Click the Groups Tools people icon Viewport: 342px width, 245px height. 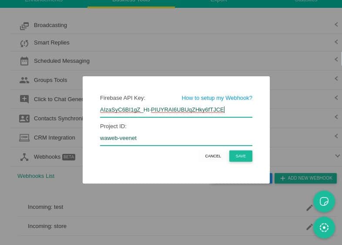(x=24, y=80)
